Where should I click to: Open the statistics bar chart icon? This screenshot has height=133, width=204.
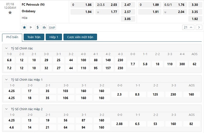(44, 27)
